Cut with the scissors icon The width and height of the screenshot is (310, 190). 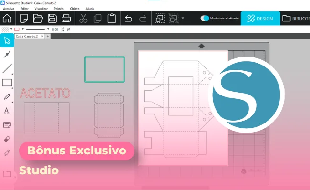[x=83, y=19]
